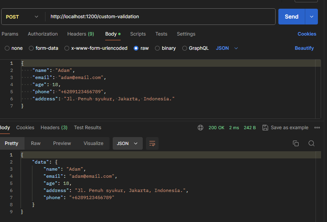The height and width of the screenshot is (222, 327).
Task: Open the response JSON format dropdown
Action: pos(127,143)
